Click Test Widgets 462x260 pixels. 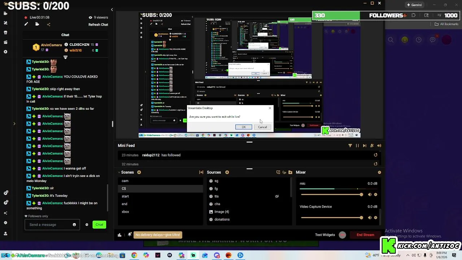click(325, 235)
